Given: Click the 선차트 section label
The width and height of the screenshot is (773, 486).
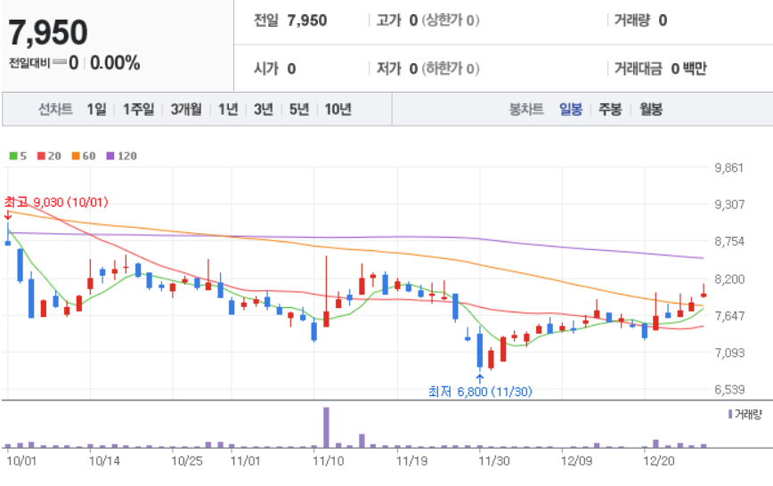Looking at the screenshot, I should pos(56,109).
